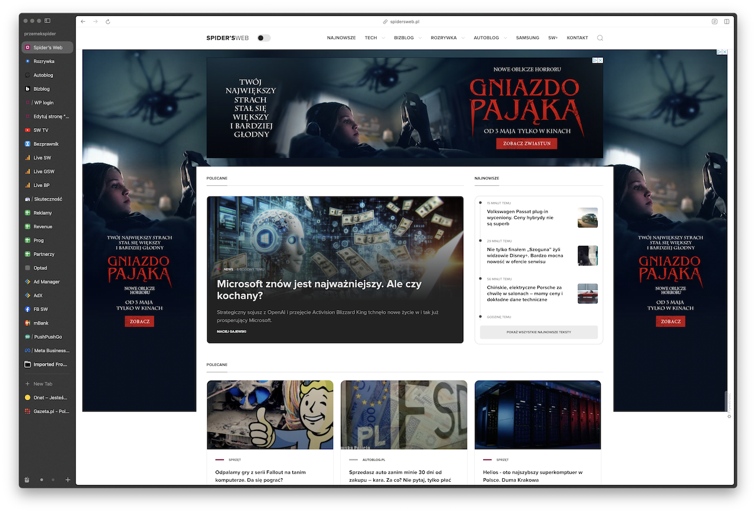Open the Autoblog pinned tab

[47, 75]
